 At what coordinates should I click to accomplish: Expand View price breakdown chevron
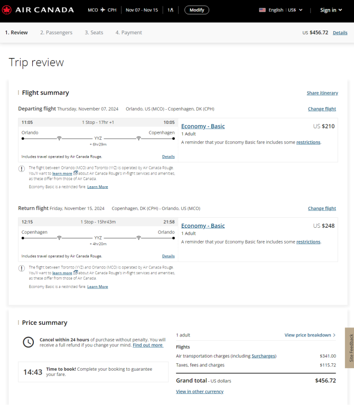(334, 335)
